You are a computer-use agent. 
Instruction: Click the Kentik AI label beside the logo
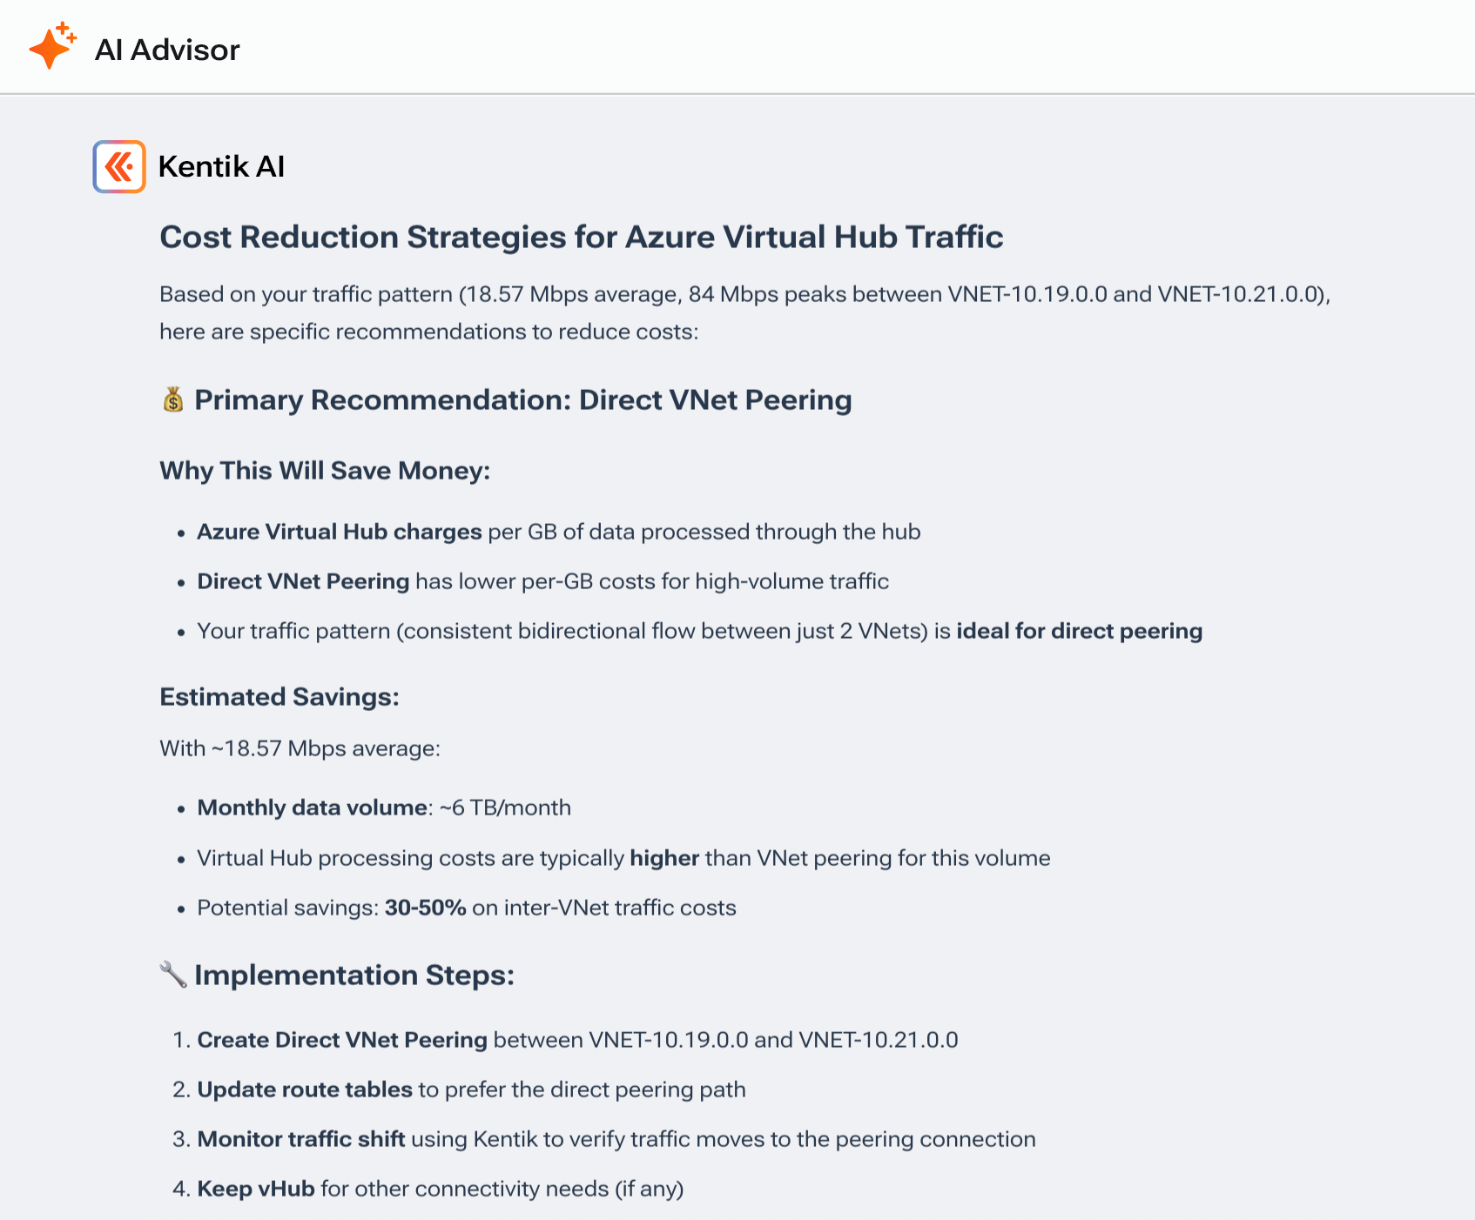[x=221, y=166]
